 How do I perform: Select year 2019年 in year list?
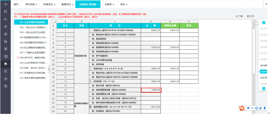pyautogui.click(x=263, y=65)
